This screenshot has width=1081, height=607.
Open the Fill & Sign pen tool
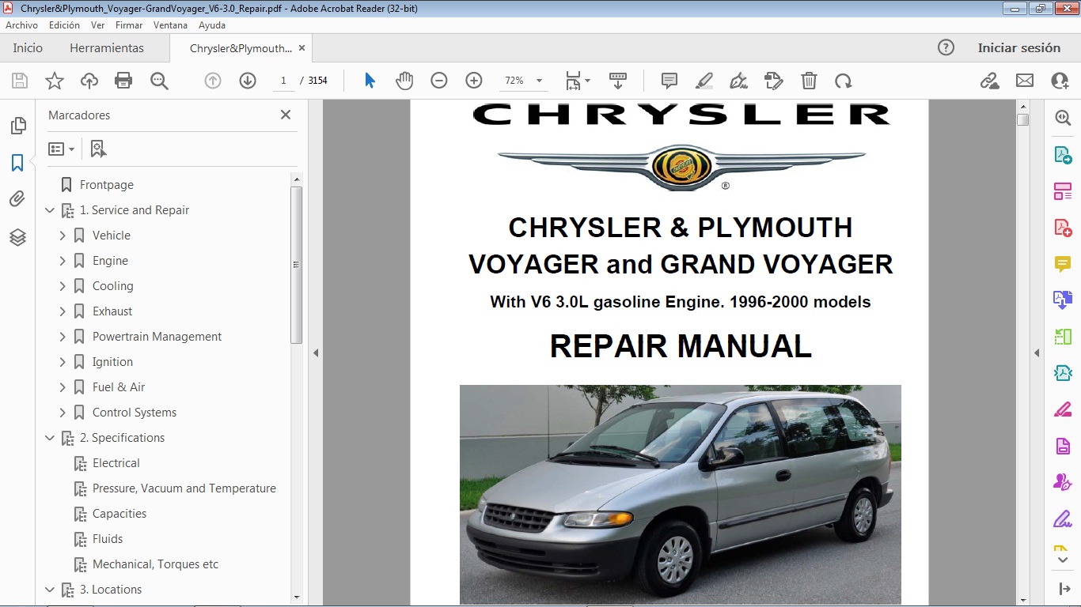[738, 80]
